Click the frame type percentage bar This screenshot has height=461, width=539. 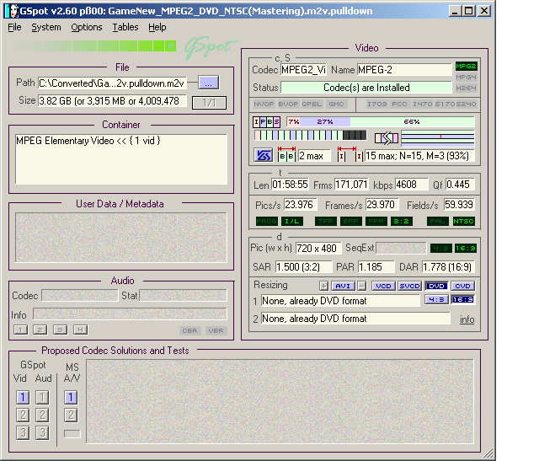click(380, 122)
